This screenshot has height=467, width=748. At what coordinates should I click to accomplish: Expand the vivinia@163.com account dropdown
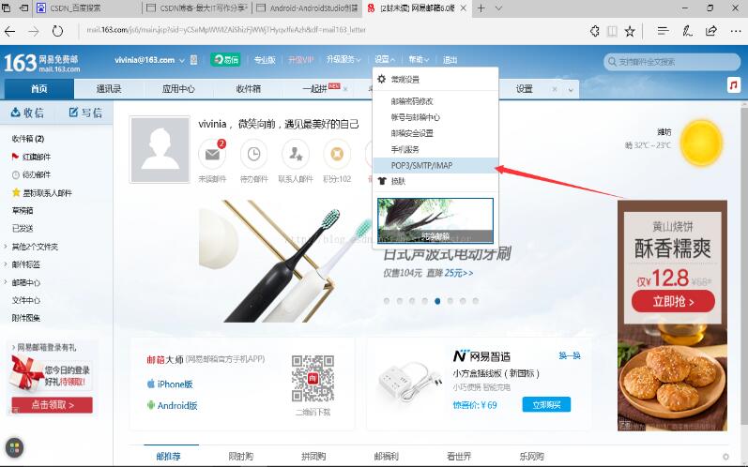click(182, 61)
